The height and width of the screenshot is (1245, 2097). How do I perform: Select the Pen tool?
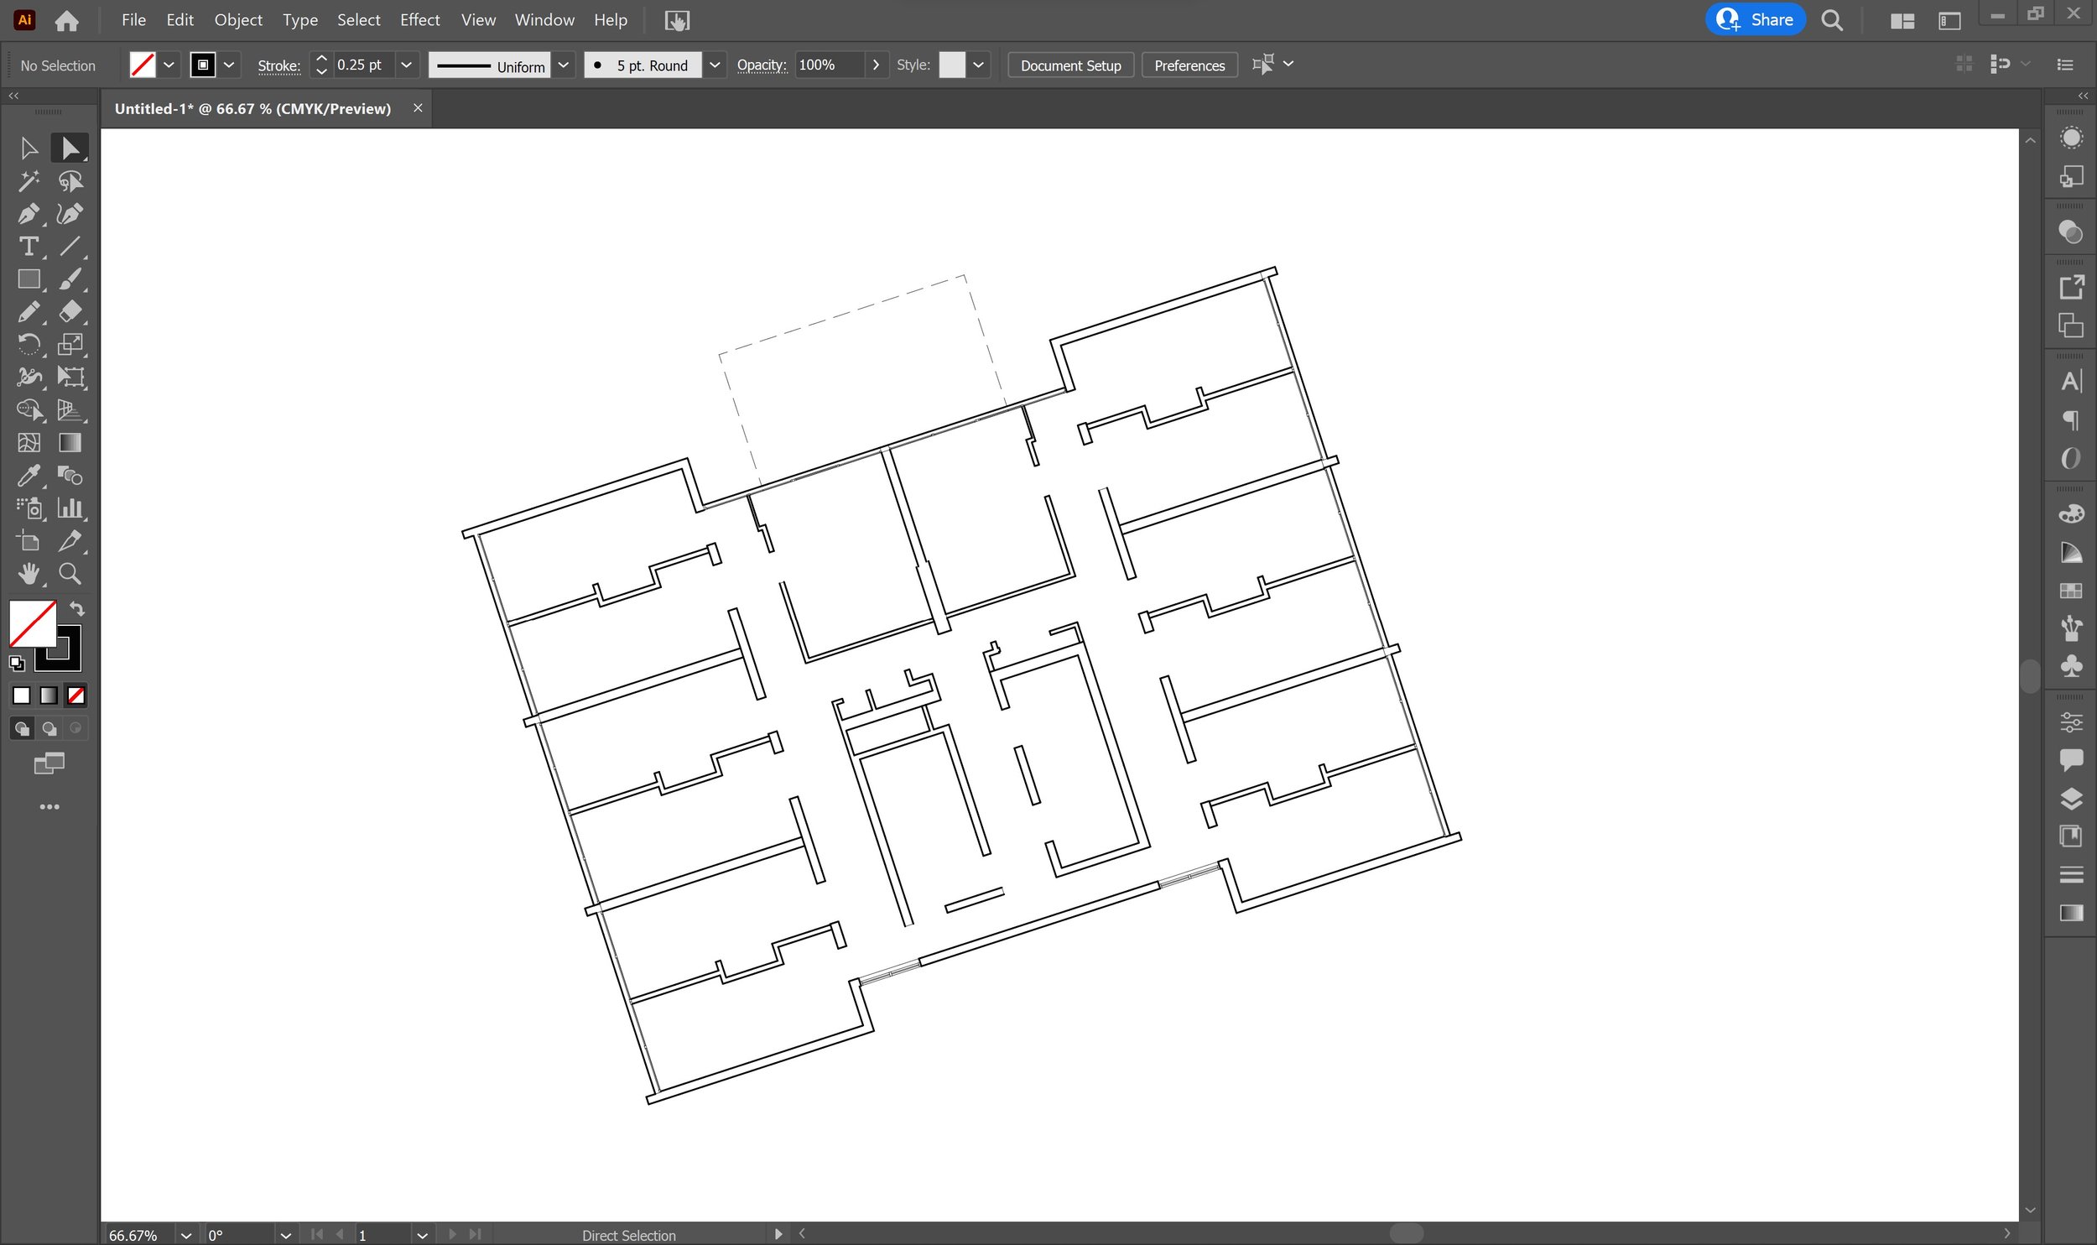coord(29,212)
